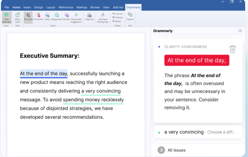Image resolution: width=248 pixels, height=157 pixels.
Task: Restore down the Word window
Action: (232, 2)
